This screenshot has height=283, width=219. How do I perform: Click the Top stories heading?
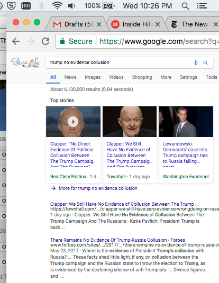point(62,101)
